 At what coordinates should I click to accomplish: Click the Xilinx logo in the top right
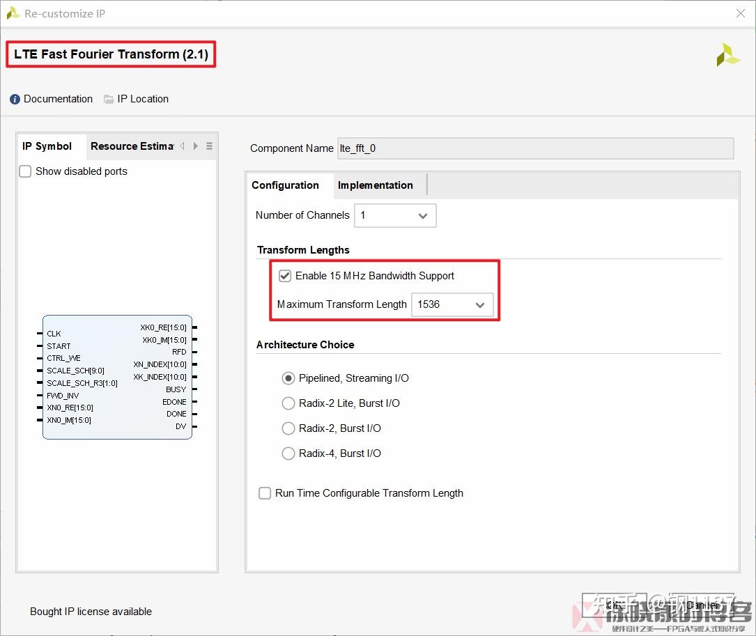point(728,54)
